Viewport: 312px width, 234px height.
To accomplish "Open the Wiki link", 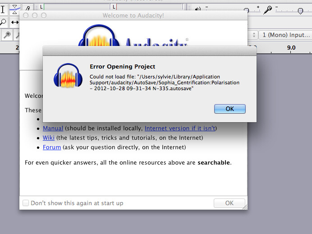I will (49, 138).
